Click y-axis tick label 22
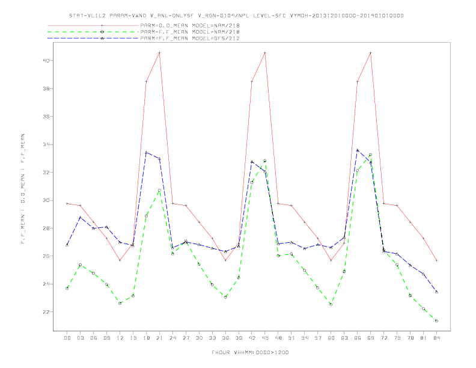The height and width of the screenshot is (368, 476). (x=46, y=312)
